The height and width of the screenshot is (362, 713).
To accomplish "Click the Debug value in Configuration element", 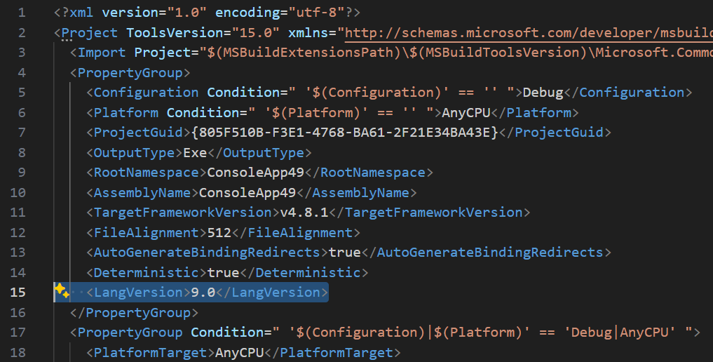I will (543, 93).
